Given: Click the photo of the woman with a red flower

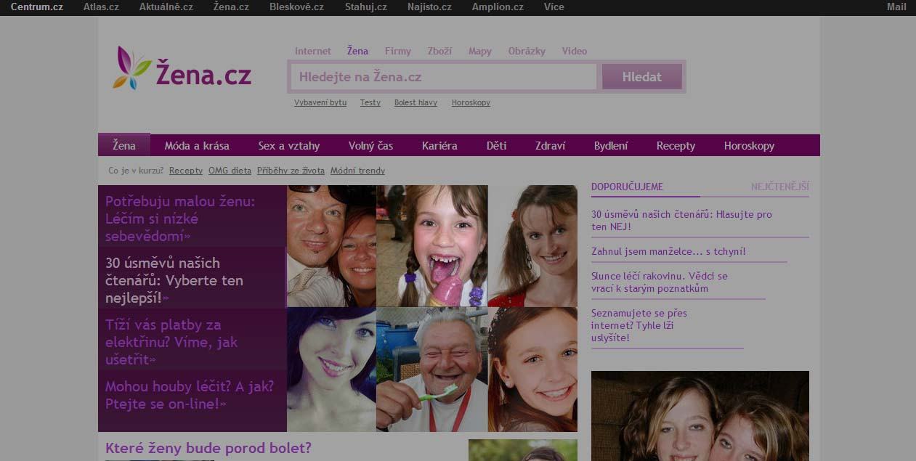Looking at the screenshot, I should tap(532, 246).
